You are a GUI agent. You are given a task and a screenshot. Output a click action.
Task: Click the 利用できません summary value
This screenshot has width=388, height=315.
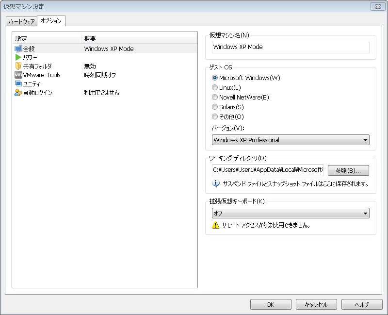click(101, 92)
